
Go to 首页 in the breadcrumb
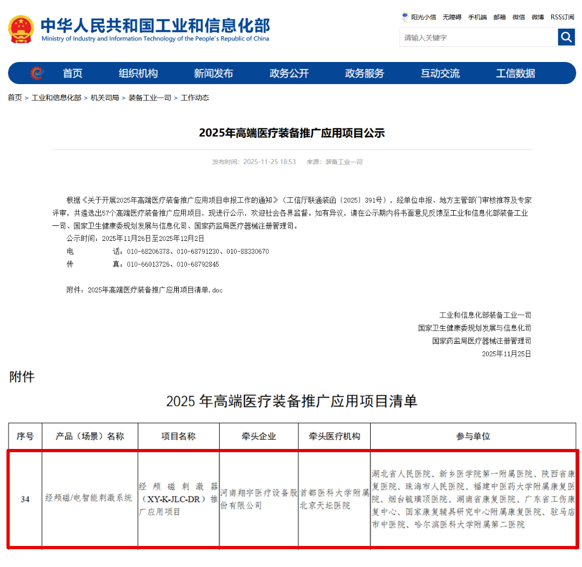click(15, 98)
